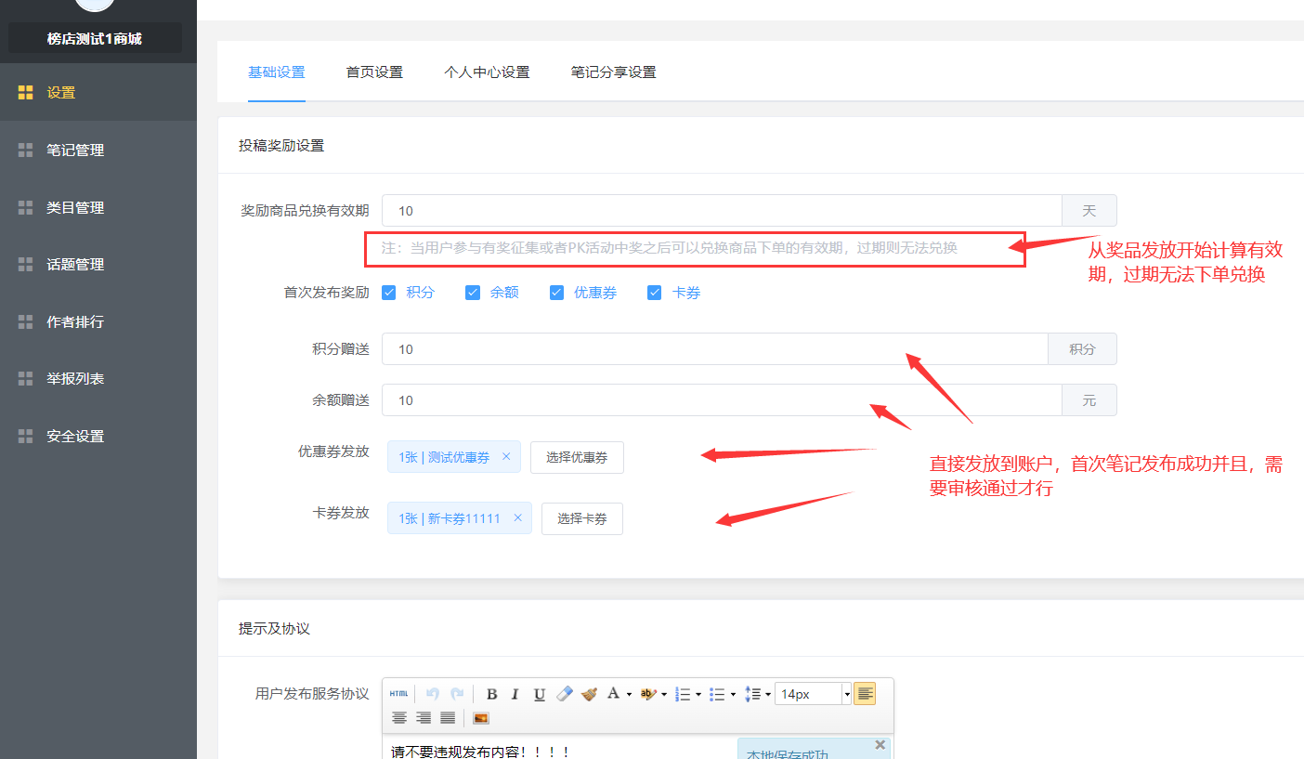Open 类目管理 in the sidebar

[x=98, y=207]
